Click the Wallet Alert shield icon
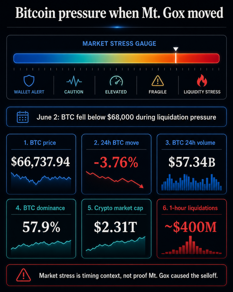 click(29, 81)
